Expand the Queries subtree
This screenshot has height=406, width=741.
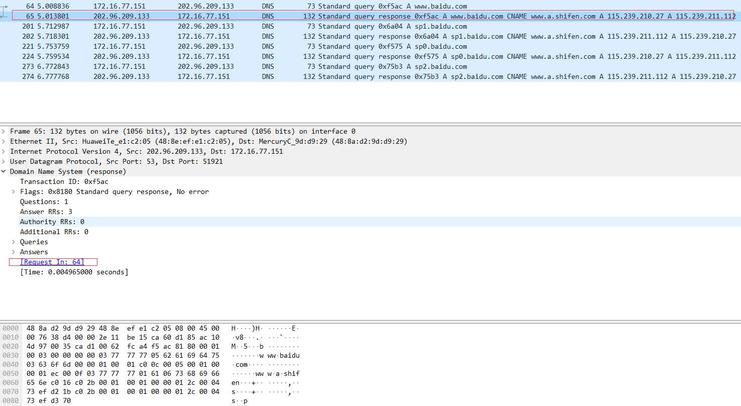point(14,242)
